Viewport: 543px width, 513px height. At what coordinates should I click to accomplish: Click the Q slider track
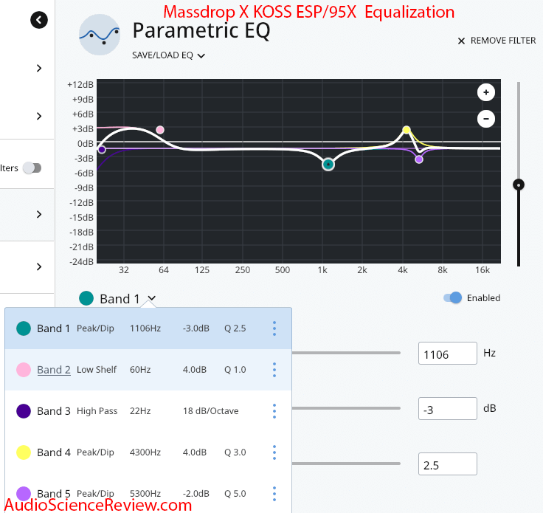(346, 464)
